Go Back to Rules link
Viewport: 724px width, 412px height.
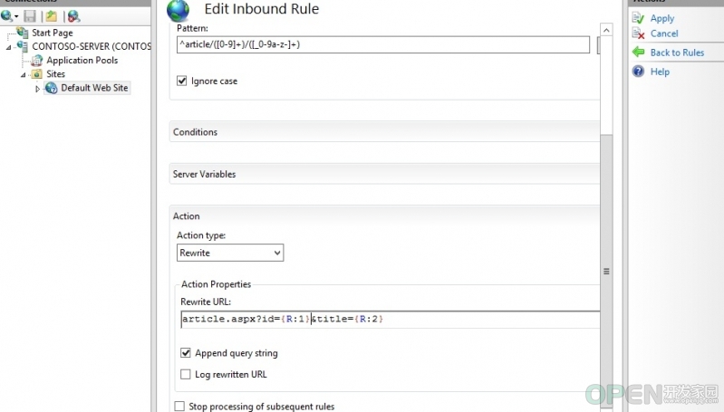(x=677, y=53)
